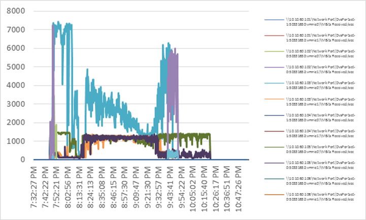Click the 1000 y-axis label
The image size is (366, 220).
pyautogui.click(x=16, y=141)
